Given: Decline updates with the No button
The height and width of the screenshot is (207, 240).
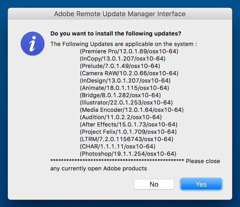Looking at the screenshot, I should (x=154, y=184).
